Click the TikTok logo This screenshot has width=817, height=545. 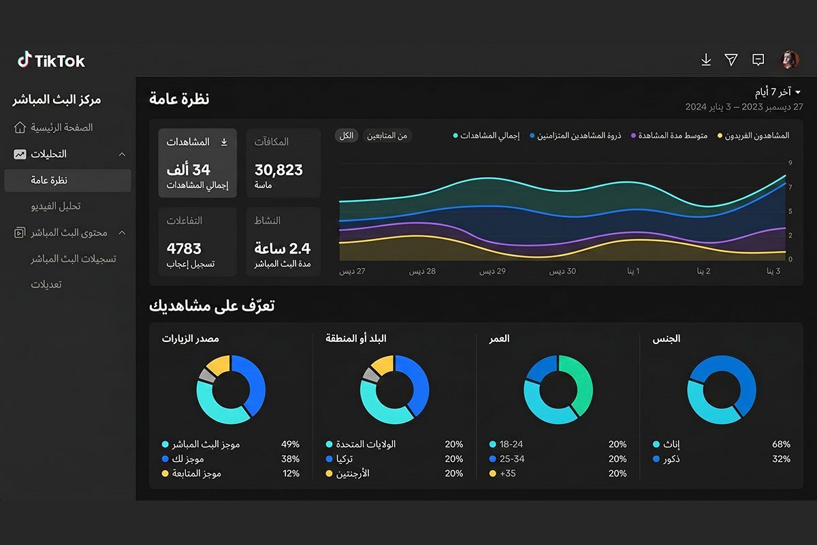click(51, 60)
